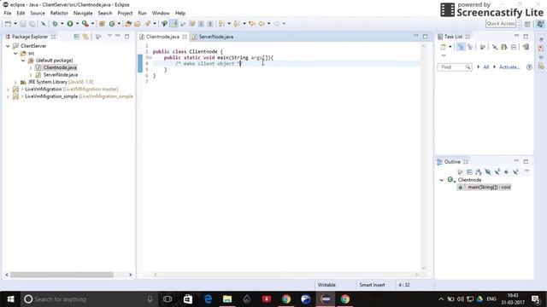Collapse the (default package) node
The image size is (547, 307).
23,61
